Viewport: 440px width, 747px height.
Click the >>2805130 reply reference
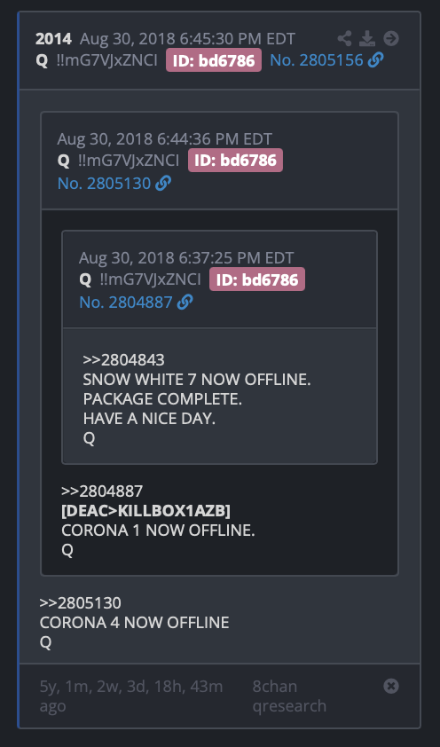click(81, 603)
